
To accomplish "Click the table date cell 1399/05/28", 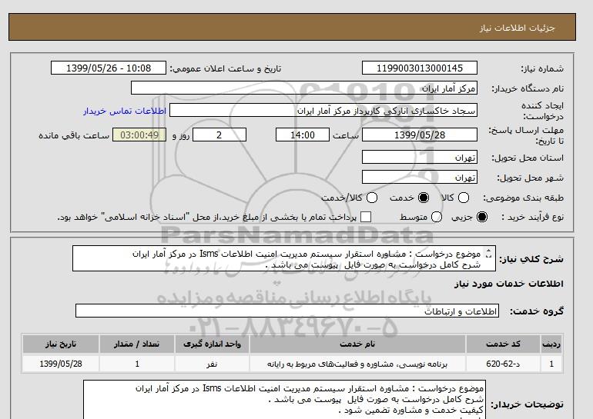I will tap(61, 364).
